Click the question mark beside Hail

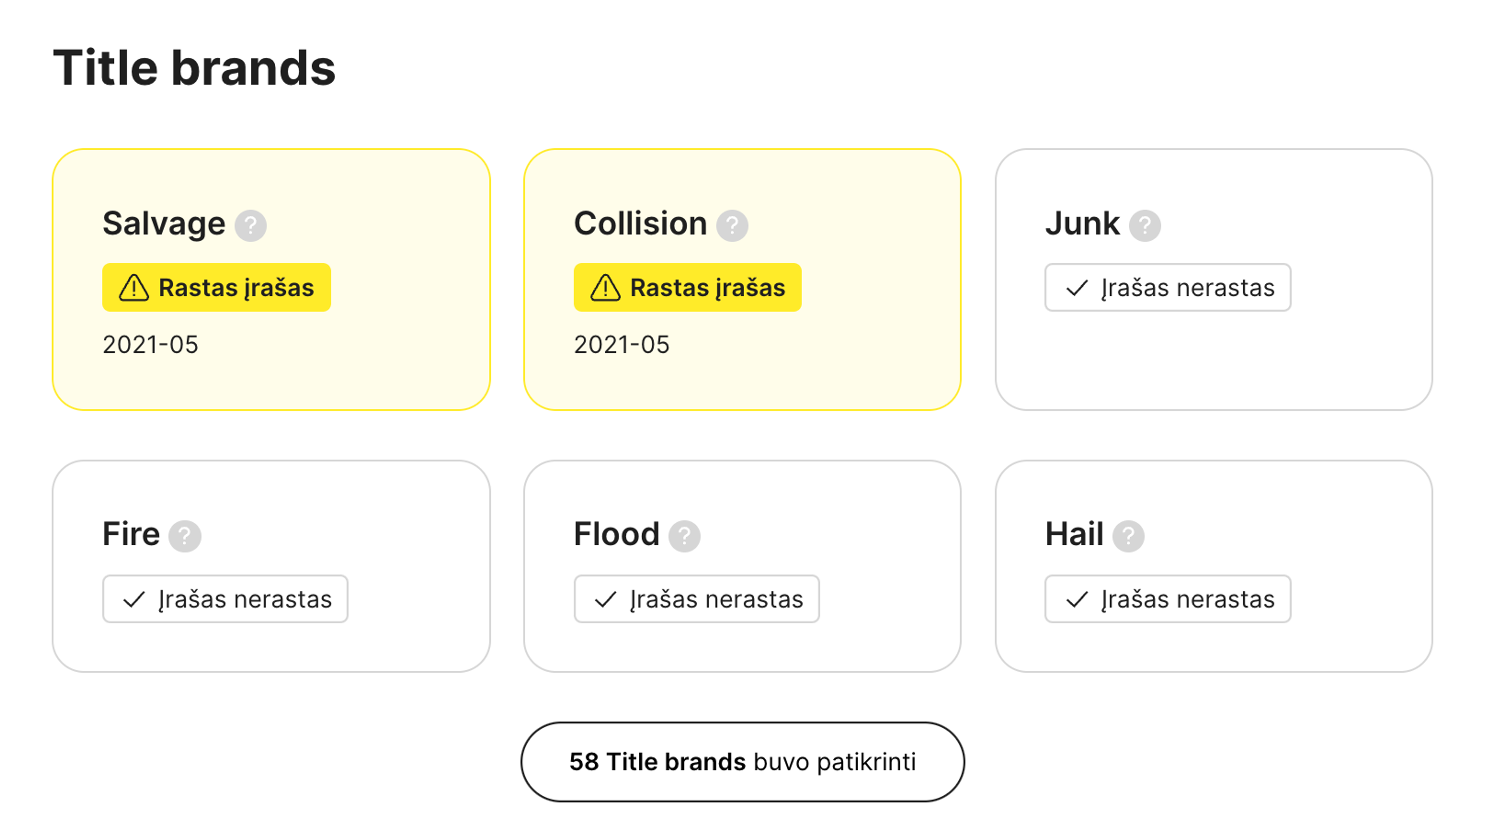[1128, 536]
